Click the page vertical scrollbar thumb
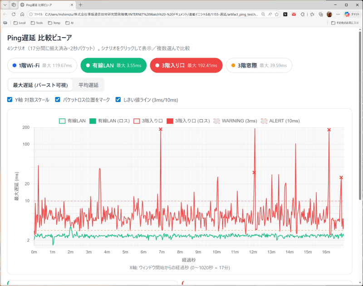This screenshot has width=363, height=286. pyautogui.click(x=360, y=116)
